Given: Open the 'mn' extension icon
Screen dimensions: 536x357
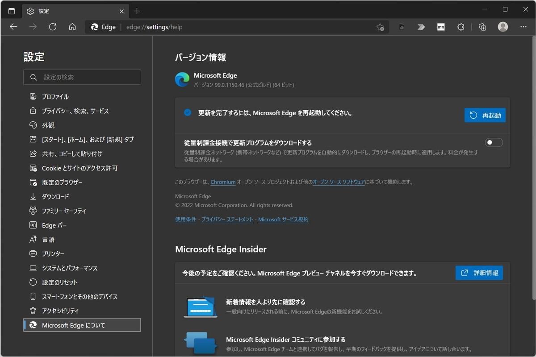Looking at the screenshot, I should click(441, 27).
